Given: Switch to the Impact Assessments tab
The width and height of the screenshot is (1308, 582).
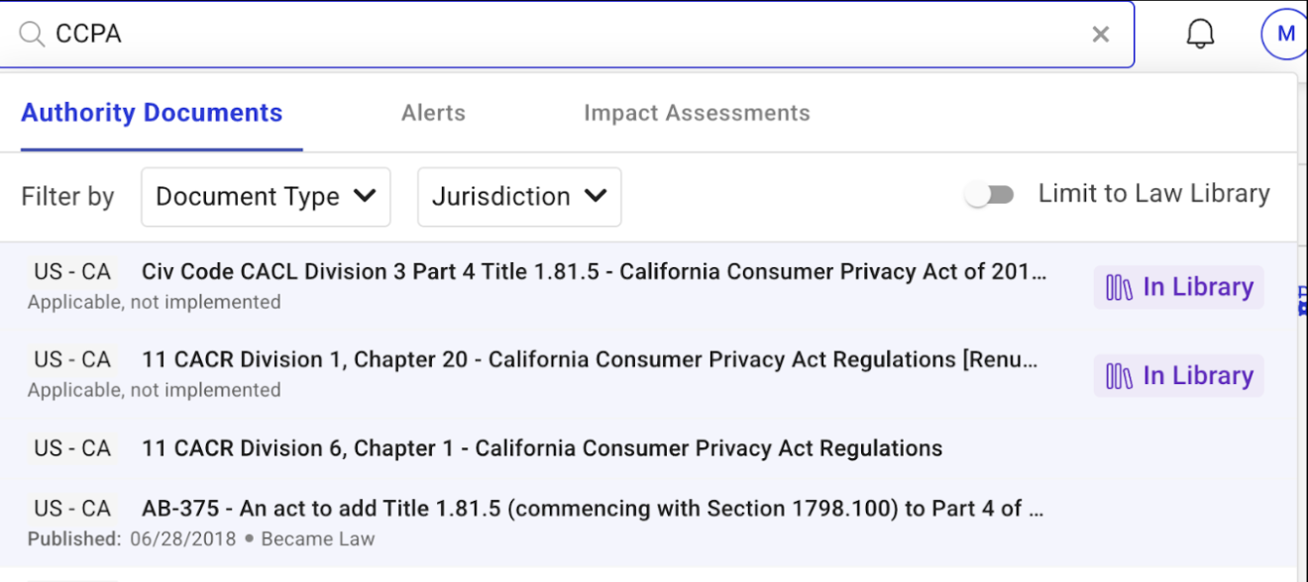Looking at the screenshot, I should [x=697, y=113].
